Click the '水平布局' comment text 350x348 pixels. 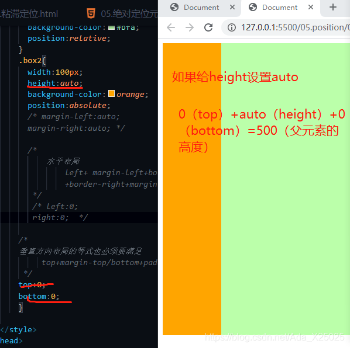coord(63,161)
